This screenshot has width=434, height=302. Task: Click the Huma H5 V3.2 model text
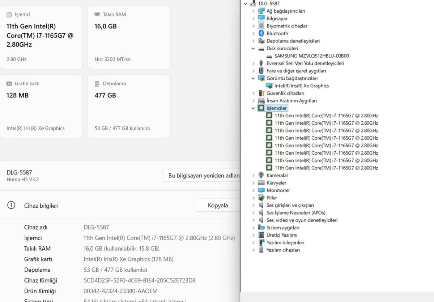[x=22, y=179]
